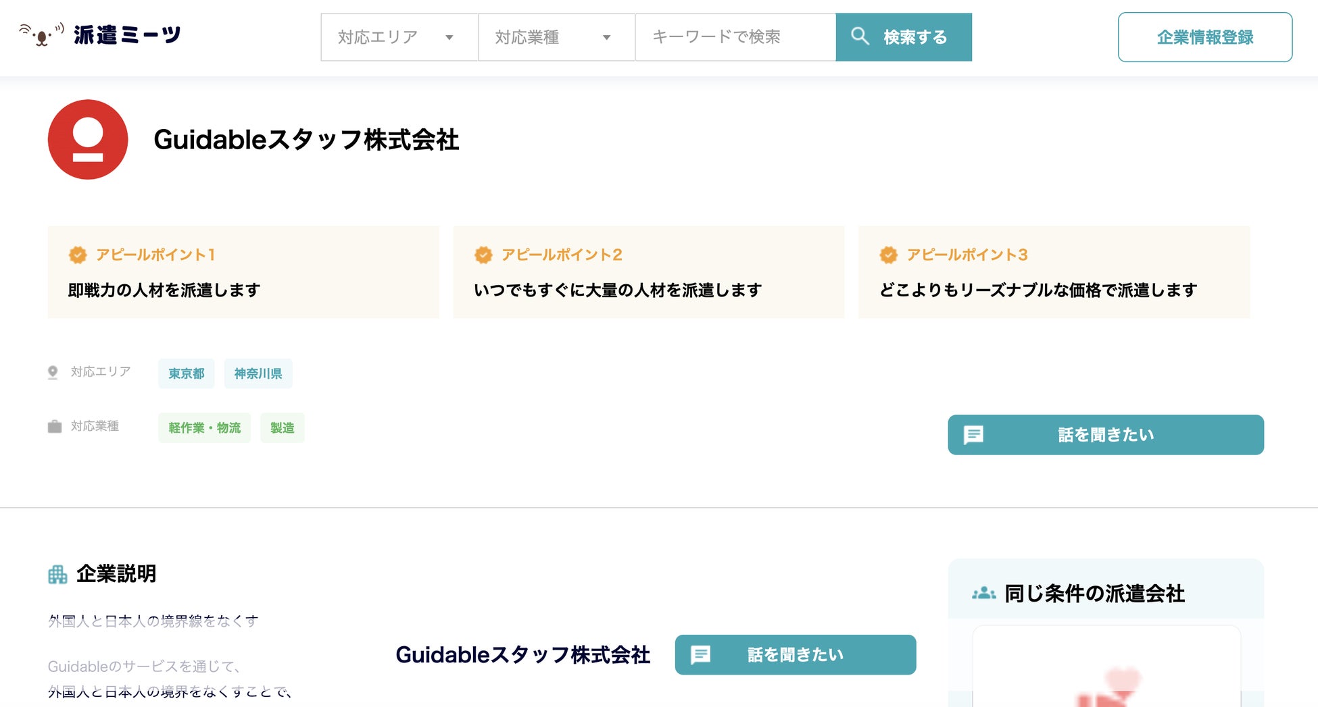This screenshot has height=707, width=1318.
Task: Click the text いつでもすぐに大量の人材を派遣します
Action: click(x=618, y=290)
